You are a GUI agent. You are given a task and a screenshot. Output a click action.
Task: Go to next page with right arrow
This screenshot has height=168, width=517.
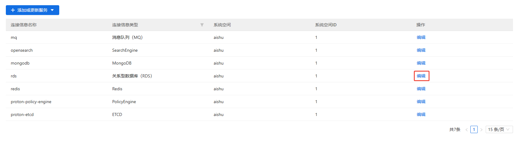pyautogui.click(x=481, y=130)
